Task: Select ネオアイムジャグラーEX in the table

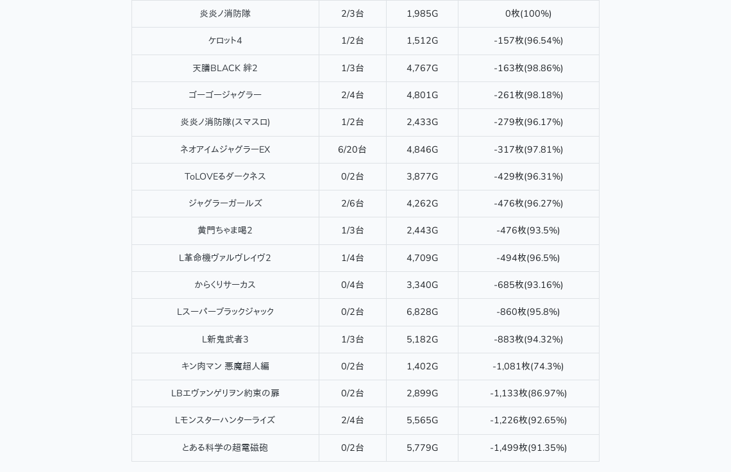Action: tap(225, 149)
